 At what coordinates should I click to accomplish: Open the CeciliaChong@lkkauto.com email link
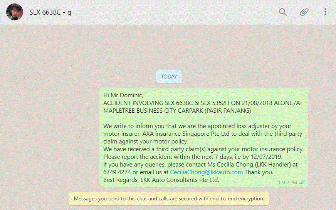(x=207, y=172)
